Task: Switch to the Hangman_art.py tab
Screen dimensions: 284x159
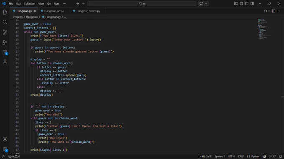Action: tap(54, 11)
